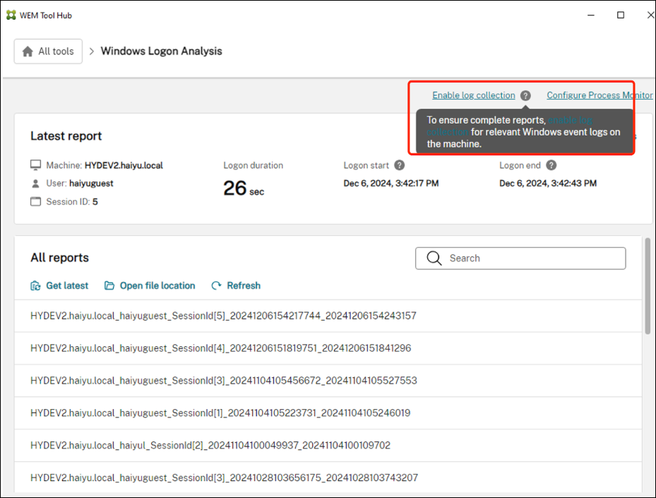Click the Session ID icon in Latest report
This screenshot has width=656, height=498.
coord(35,201)
